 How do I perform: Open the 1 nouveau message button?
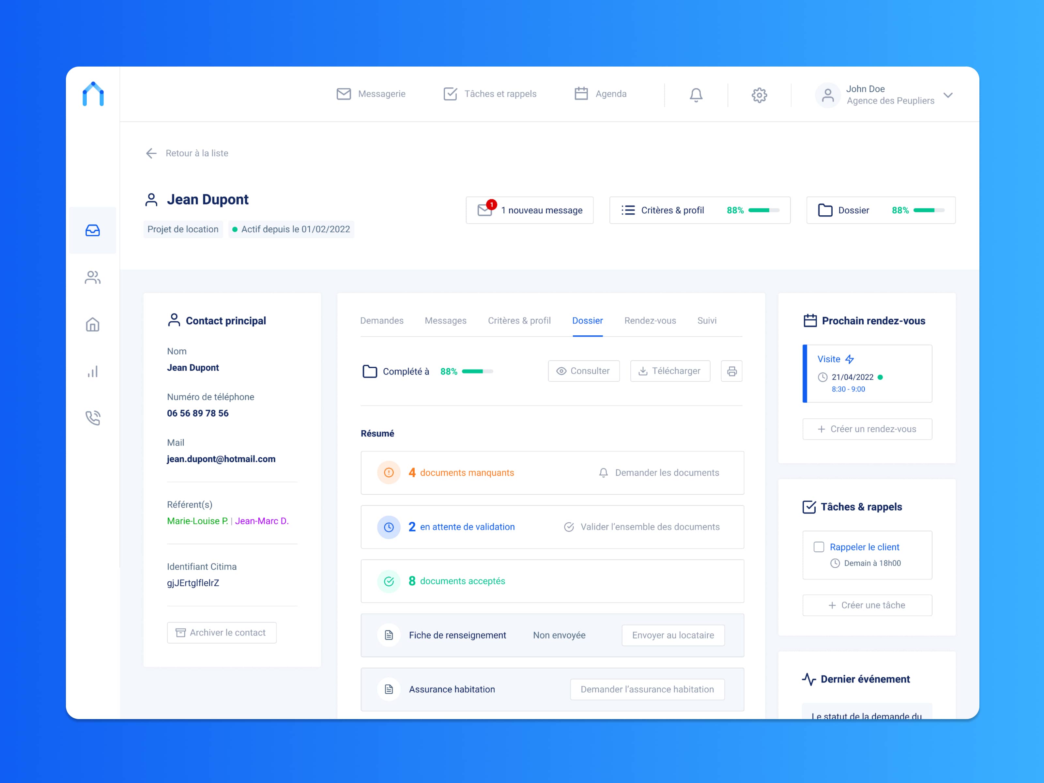(530, 210)
